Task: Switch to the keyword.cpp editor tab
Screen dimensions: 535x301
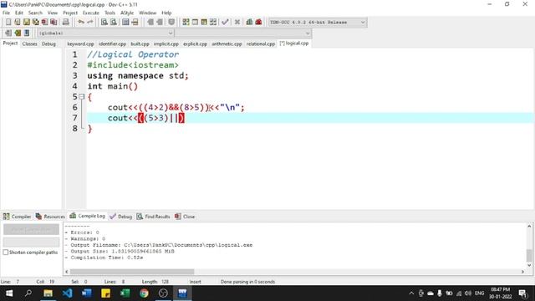Action: pos(80,43)
